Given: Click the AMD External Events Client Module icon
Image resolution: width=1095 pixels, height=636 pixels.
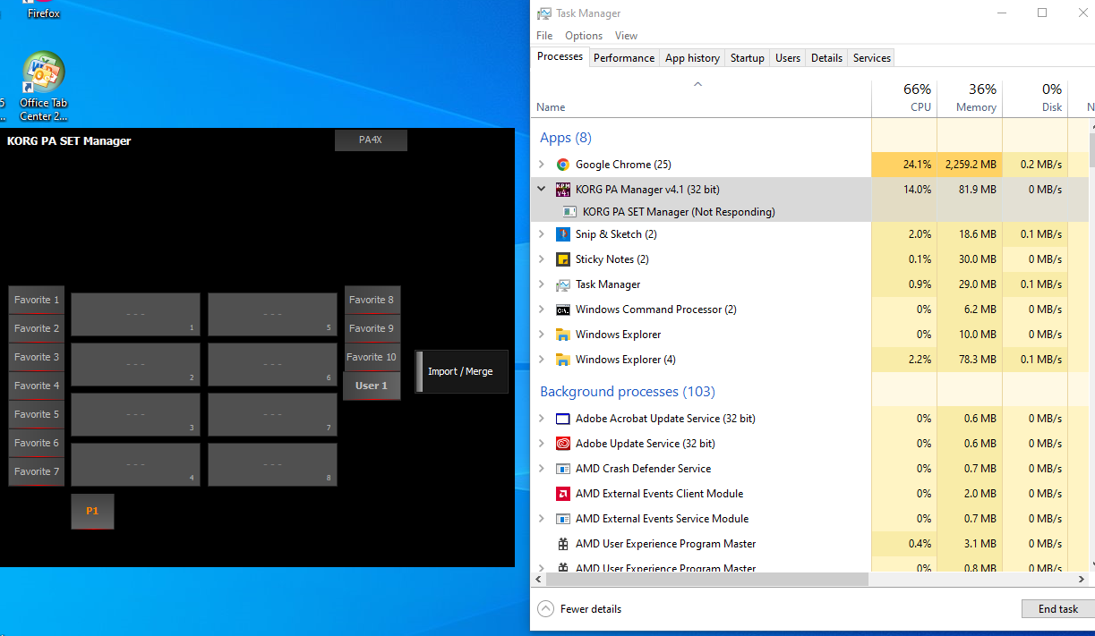Looking at the screenshot, I should tap(563, 494).
